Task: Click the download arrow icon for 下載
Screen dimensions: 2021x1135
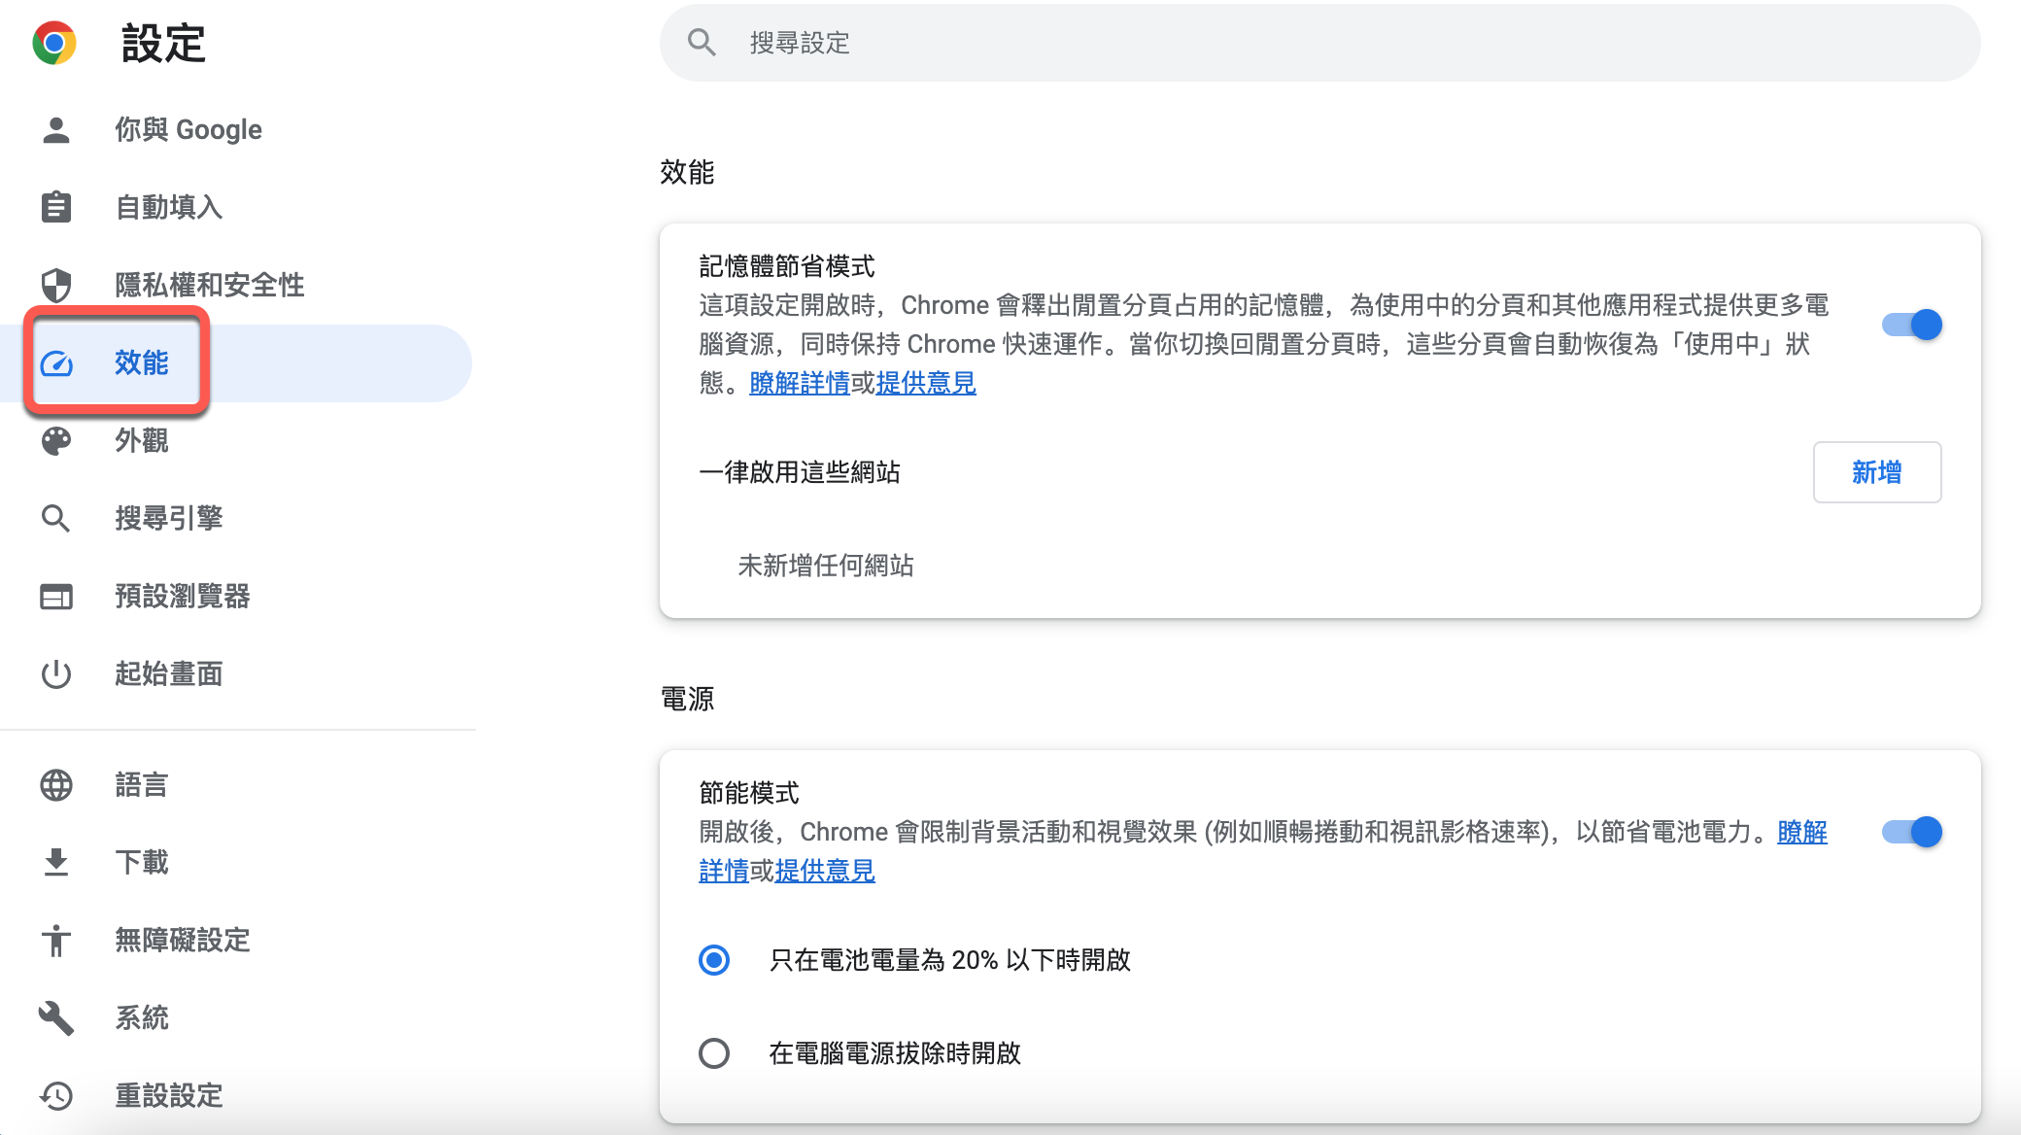Action: (x=56, y=862)
